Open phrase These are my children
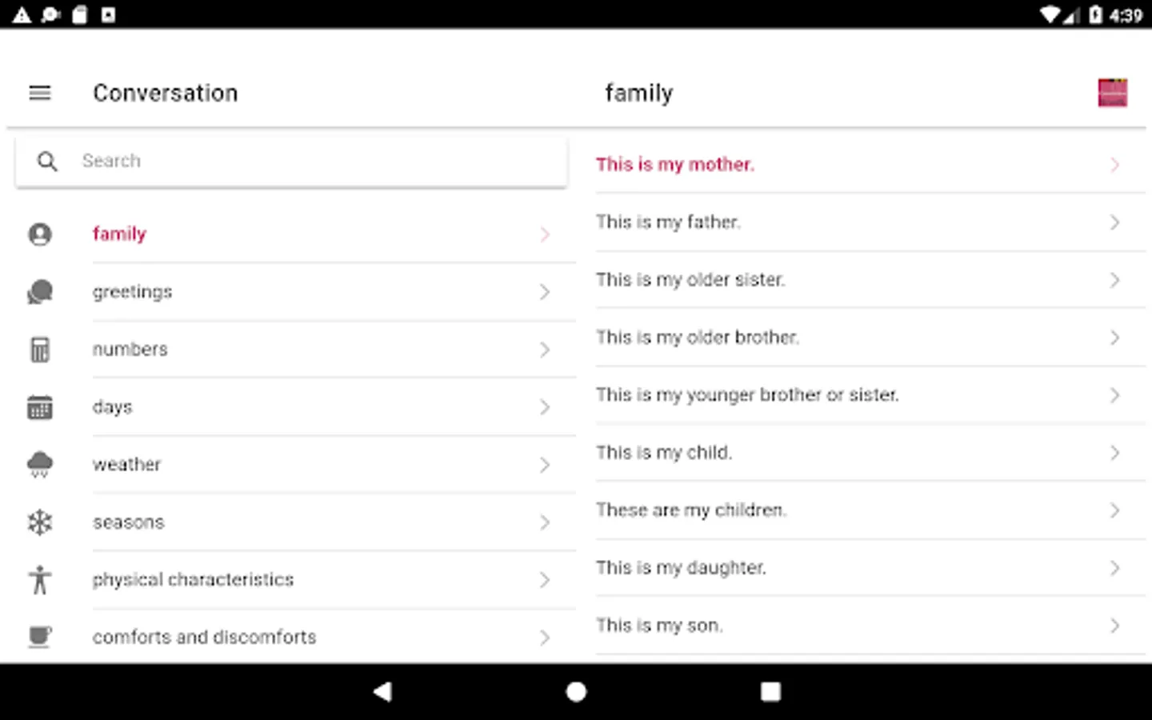Viewport: 1152px width, 720px height. tap(691, 510)
